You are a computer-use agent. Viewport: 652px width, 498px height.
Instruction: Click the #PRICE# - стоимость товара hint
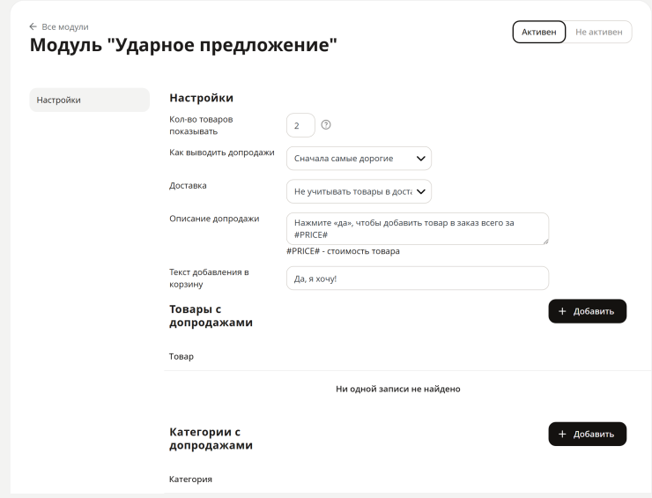tap(343, 251)
